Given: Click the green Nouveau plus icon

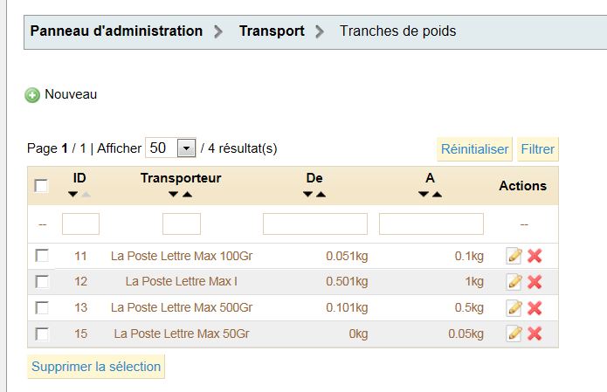Looking at the screenshot, I should [x=32, y=95].
